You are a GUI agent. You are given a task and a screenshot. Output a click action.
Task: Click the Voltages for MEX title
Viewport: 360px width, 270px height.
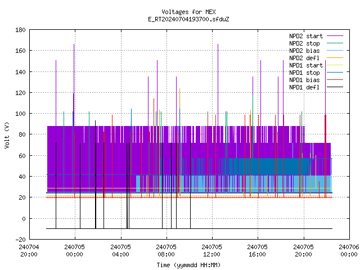pyautogui.click(x=188, y=12)
